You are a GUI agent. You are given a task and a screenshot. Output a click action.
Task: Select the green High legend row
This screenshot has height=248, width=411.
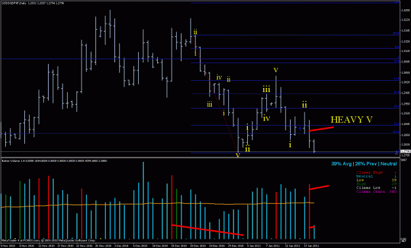[x=376, y=184]
